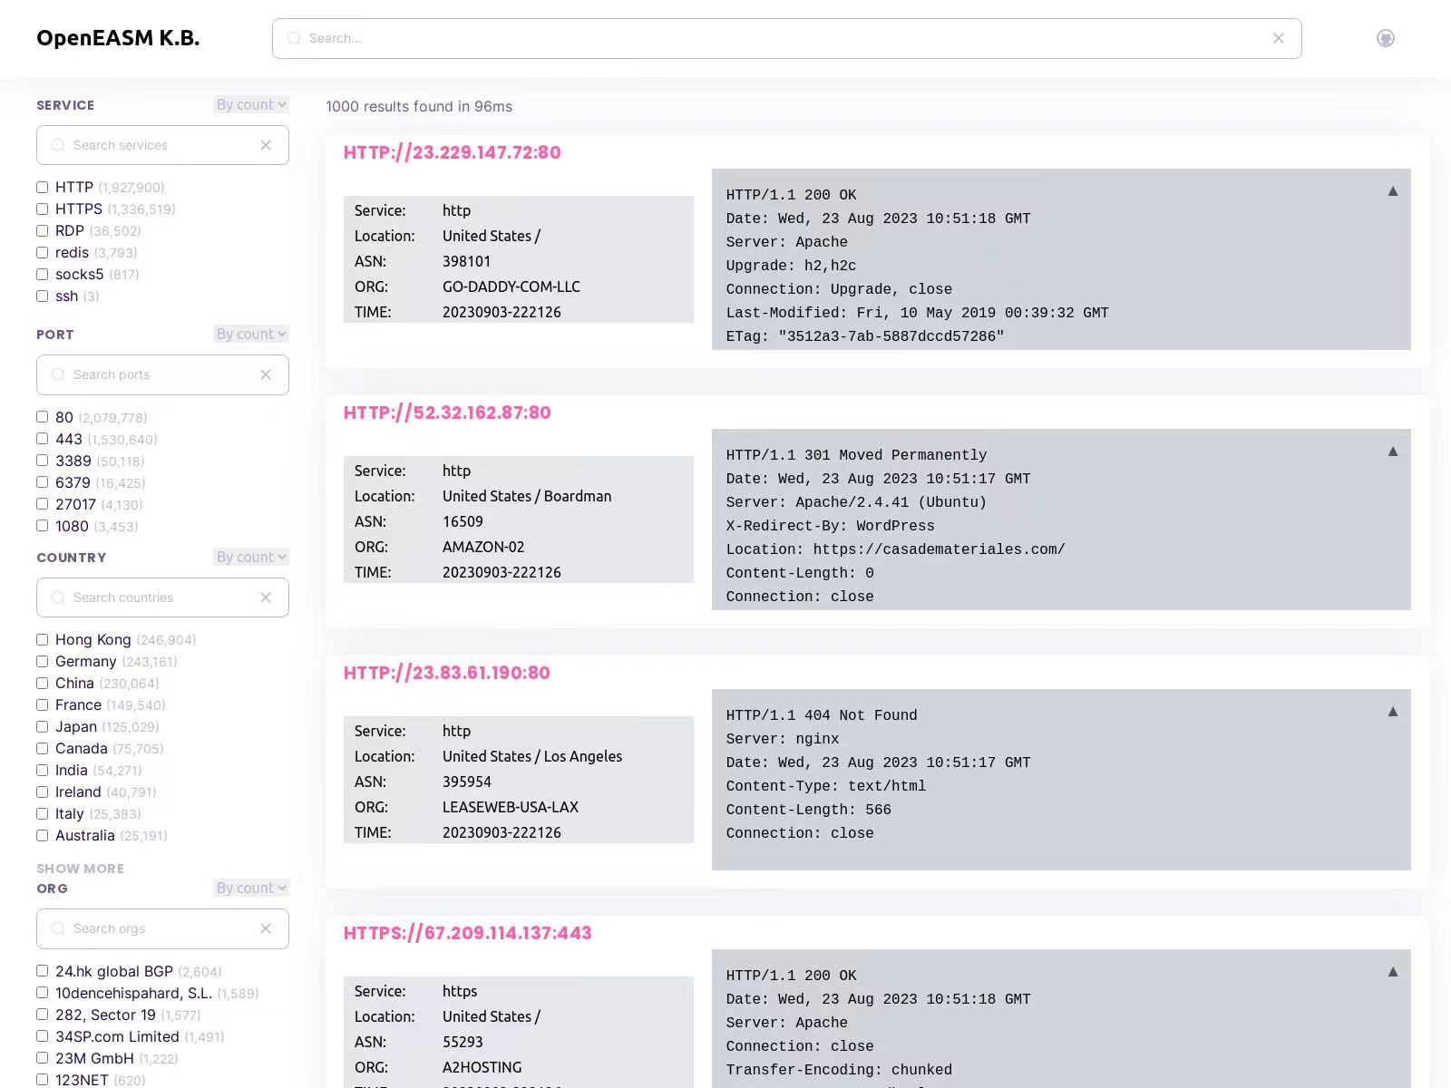This screenshot has width=1451, height=1088.
Task: Clear the Search ports filter field
Action: pos(266,374)
